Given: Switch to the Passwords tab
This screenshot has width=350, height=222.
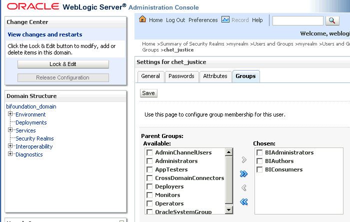Looking at the screenshot, I should tap(181, 76).
